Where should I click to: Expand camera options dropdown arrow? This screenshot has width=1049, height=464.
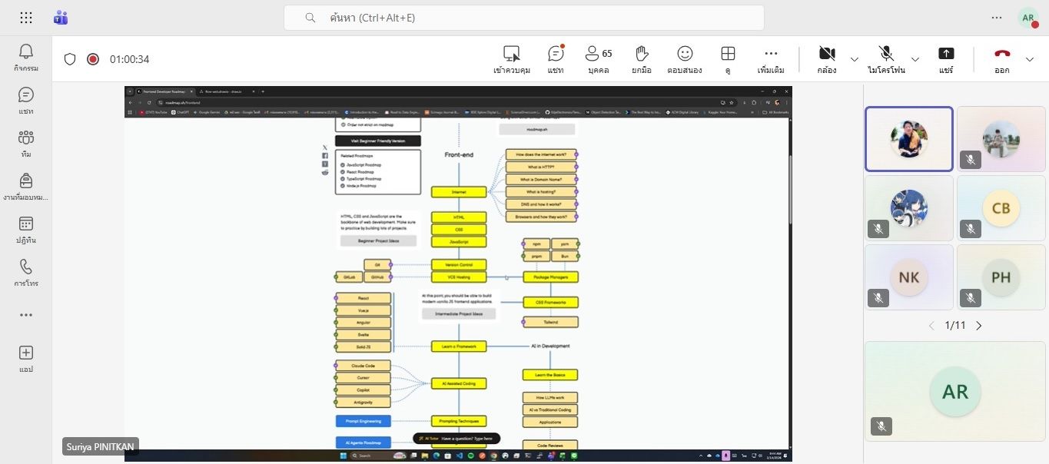pos(854,59)
